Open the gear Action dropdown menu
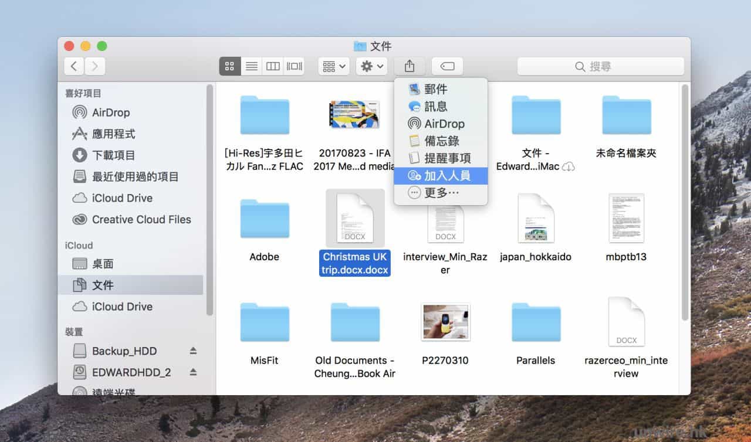The width and height of the screenshot is (751, 442). coord(371,66)
